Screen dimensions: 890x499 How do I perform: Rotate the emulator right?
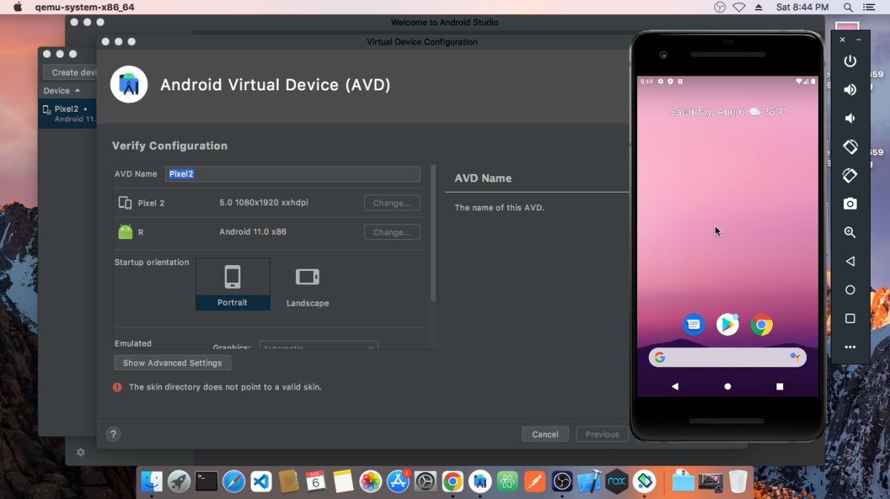(x=850, y=175)
